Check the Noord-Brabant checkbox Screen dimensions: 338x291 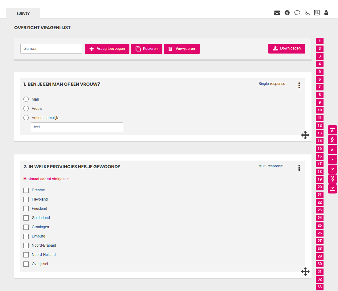pos(26,245)
